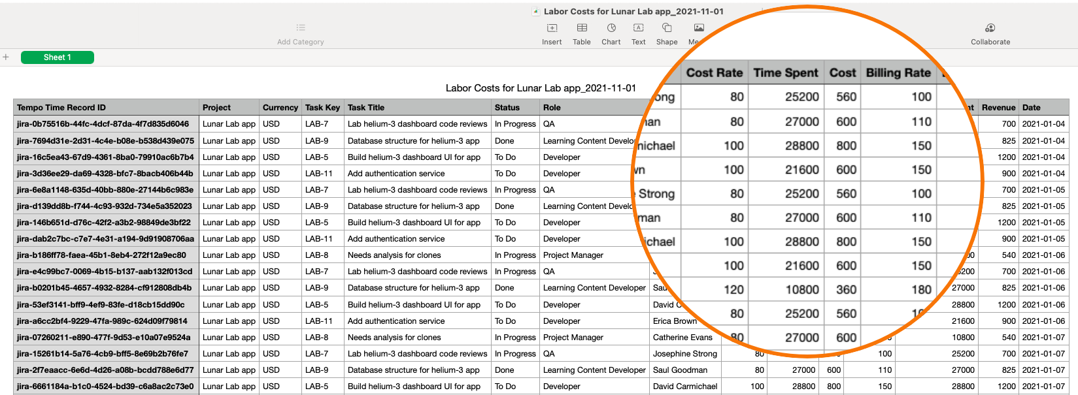Select cell jira-b0201b45-4657-4932-8284-cf912808db4b
Screen dimensions: 1078x395
106,288
